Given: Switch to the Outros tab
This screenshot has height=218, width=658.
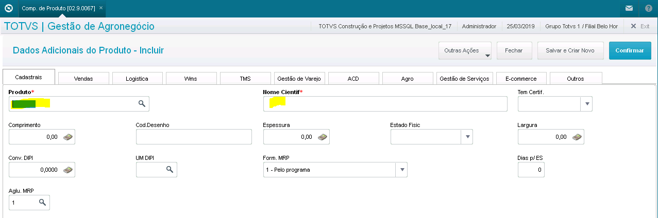Looking at the screenshot, I should 576,79.
